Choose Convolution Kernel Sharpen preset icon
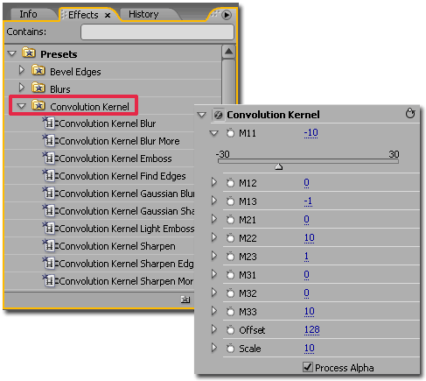The width and height of the screenshot is (426, 381). click(x=49, y=246)
